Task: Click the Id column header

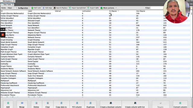Action: pyautogui.click(x=2, y=11)
